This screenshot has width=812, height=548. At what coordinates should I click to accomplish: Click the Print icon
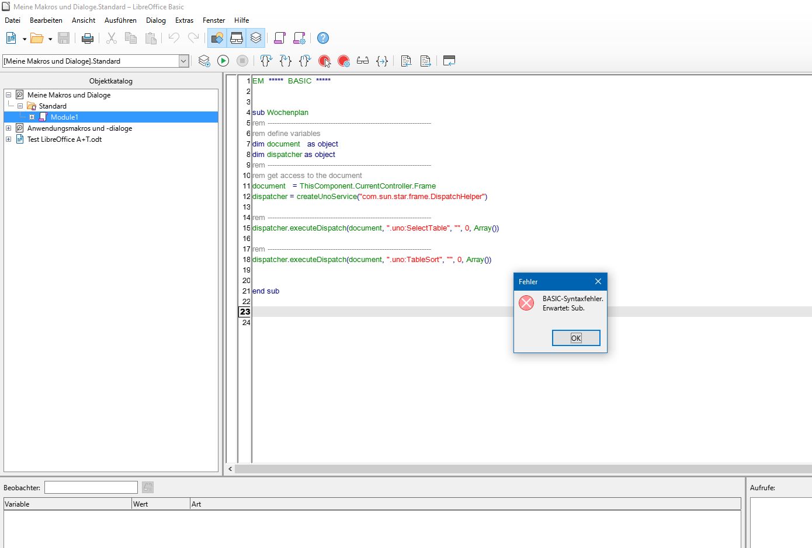pos(88,38)
